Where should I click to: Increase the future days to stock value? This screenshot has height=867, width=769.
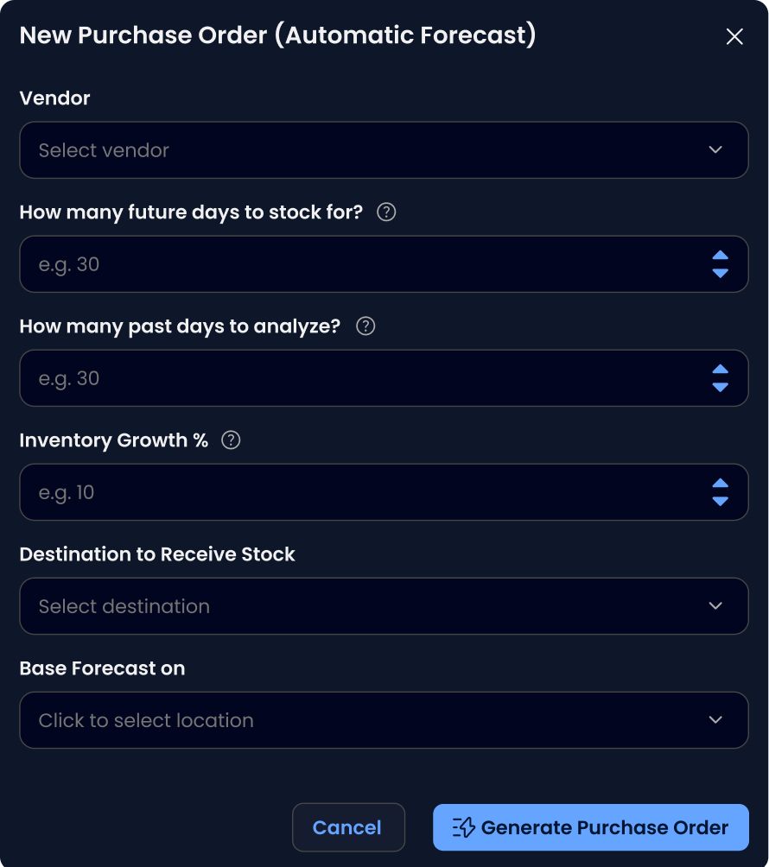(721, 256)
